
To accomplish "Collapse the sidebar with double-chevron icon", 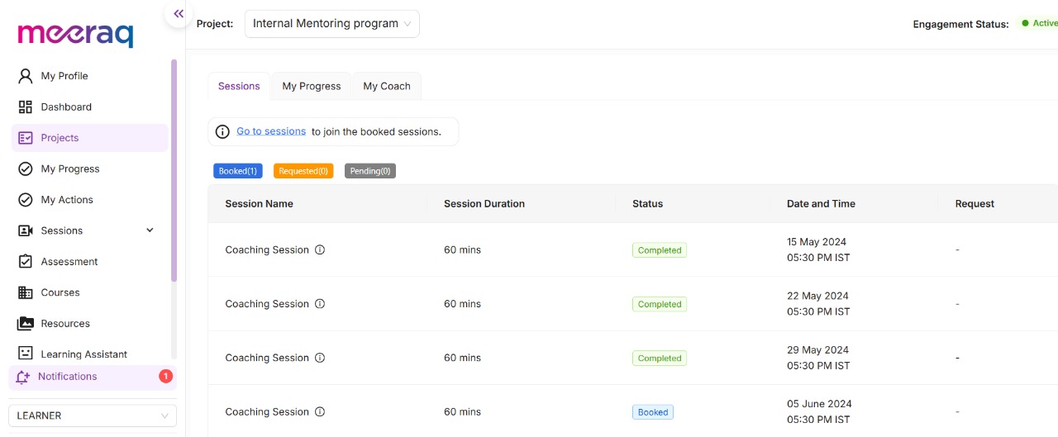I will [x=179, y=14].
